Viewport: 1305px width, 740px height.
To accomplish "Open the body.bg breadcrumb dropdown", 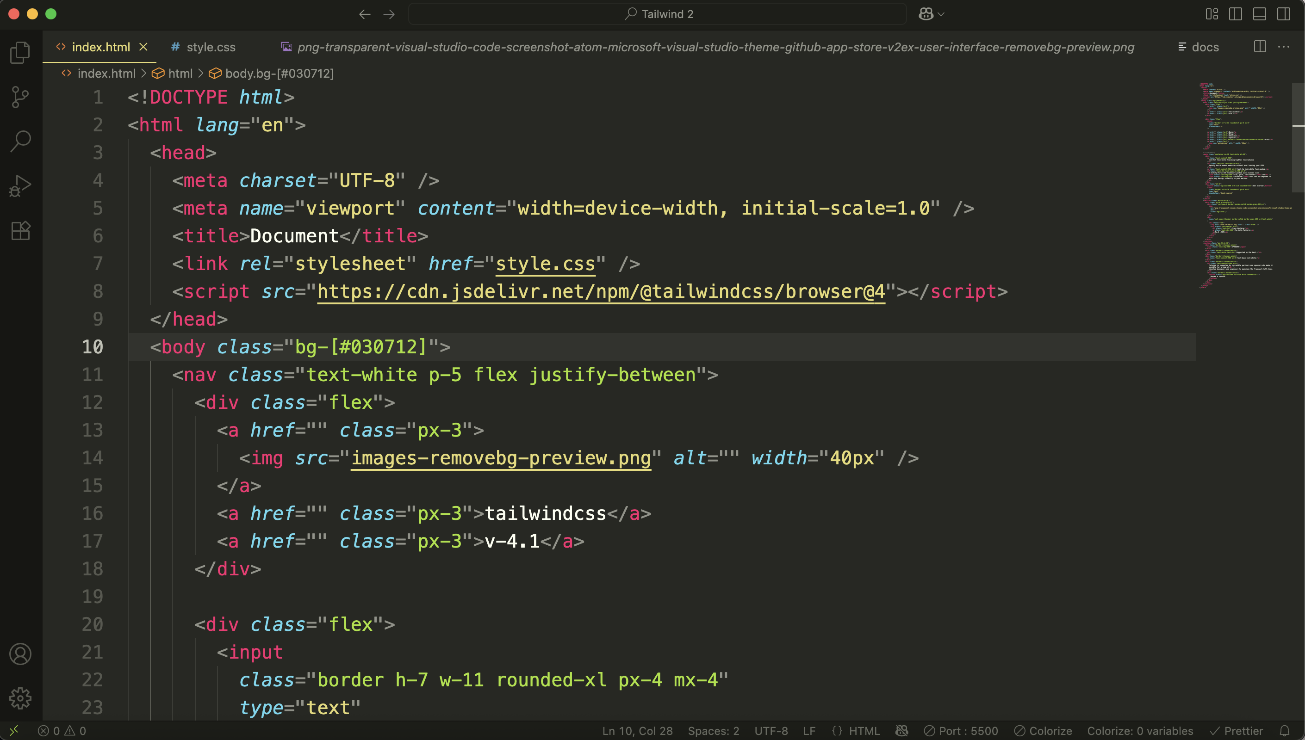I will [x=279, y=74].
